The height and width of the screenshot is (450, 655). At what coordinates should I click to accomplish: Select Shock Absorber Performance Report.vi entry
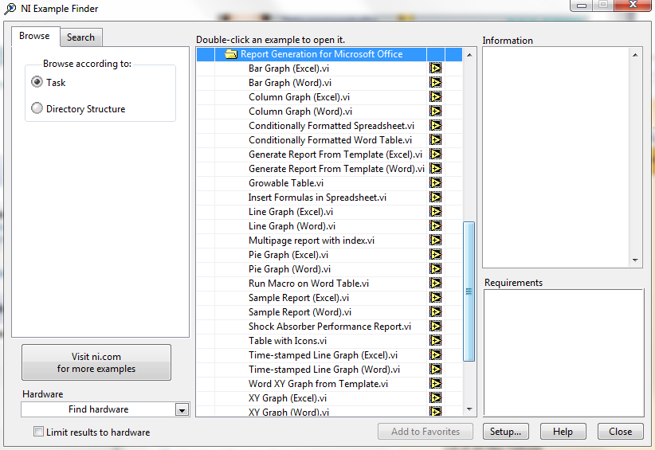pos(330,327)
